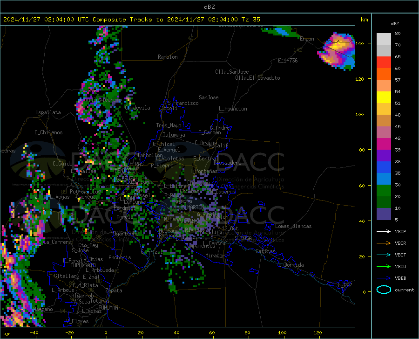Select the light blue swatch between 35 and 30
Image resolution: width=419 pixels, height=339 pixels.
pos(384,179)
